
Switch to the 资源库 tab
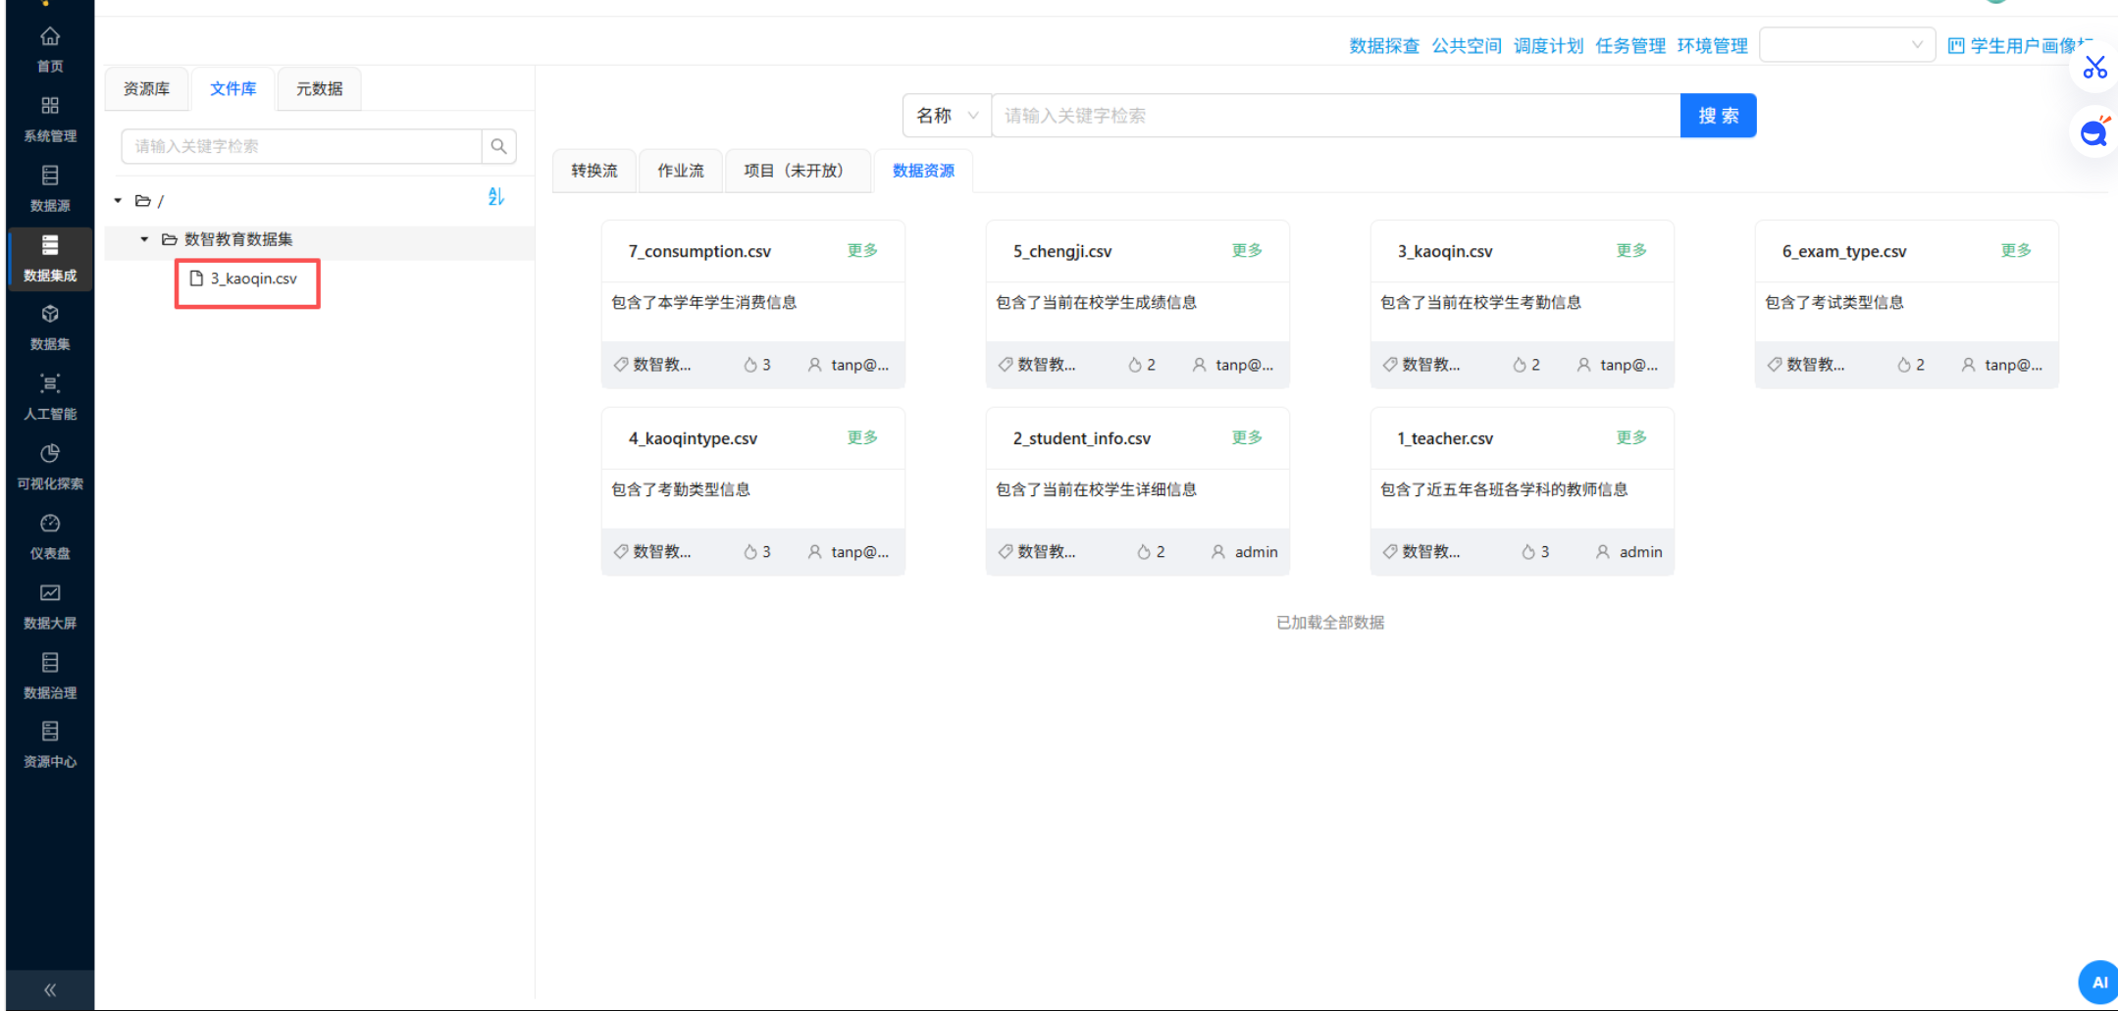point(146,89)
